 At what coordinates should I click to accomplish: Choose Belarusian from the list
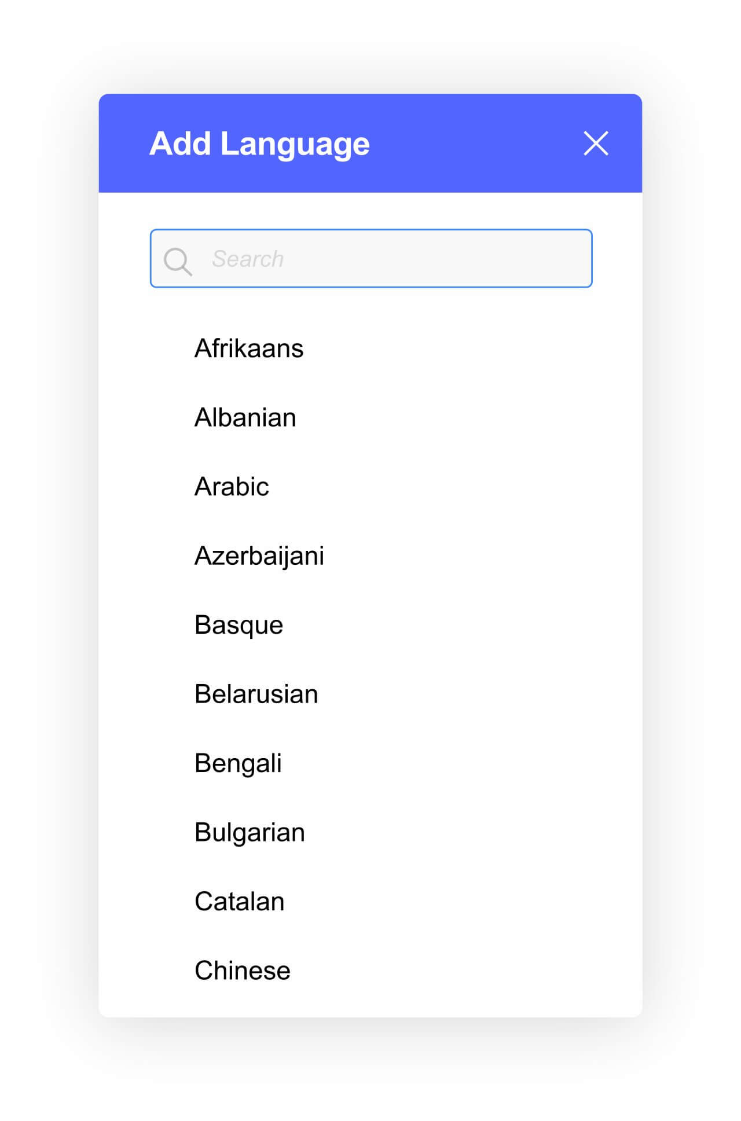[256, 694]
